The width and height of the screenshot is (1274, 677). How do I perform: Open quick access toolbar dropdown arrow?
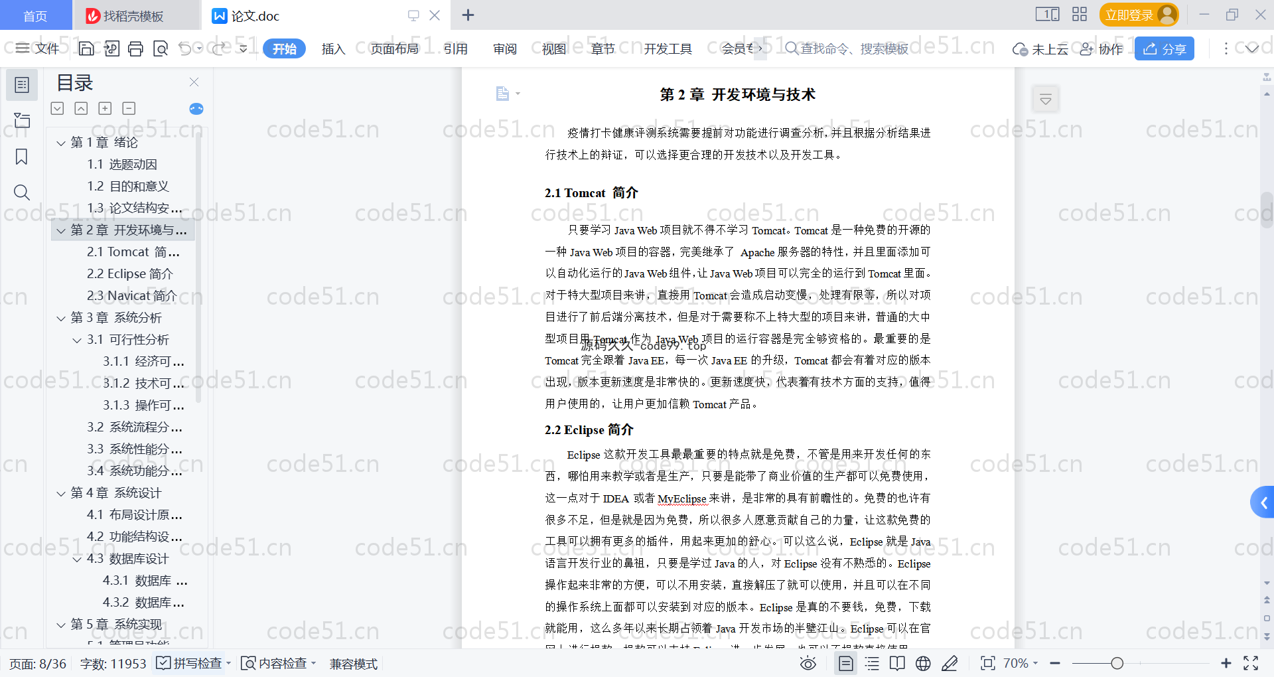point(243,48)
